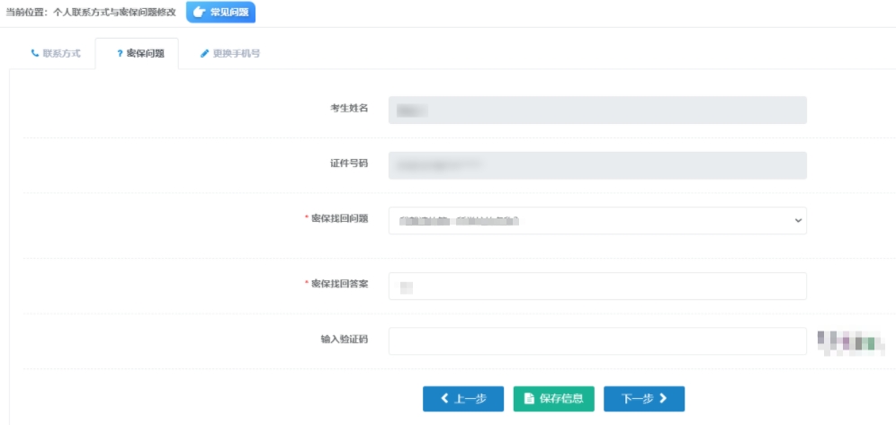Click the greyed-out 考生姓名 field
Viewport: 896px width, 425px height.
[597, 110]
